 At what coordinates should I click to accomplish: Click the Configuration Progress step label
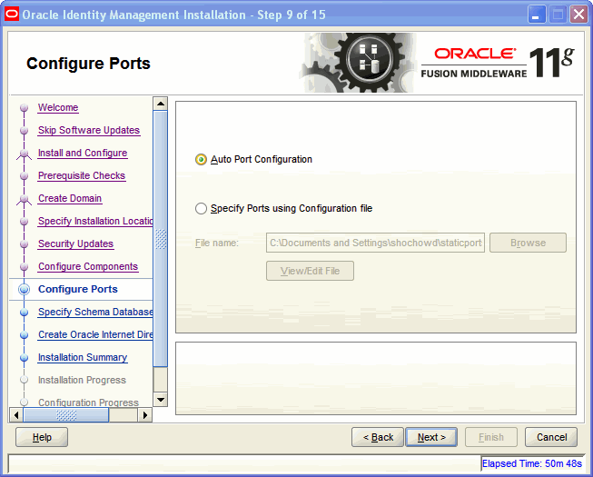[88, 402]
